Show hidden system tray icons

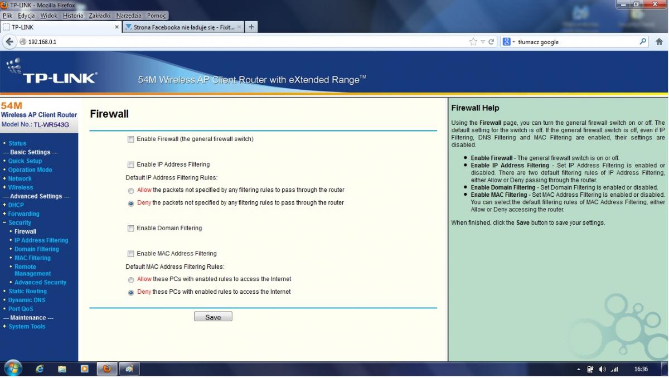pyautogui.click(x=578, y=369)
